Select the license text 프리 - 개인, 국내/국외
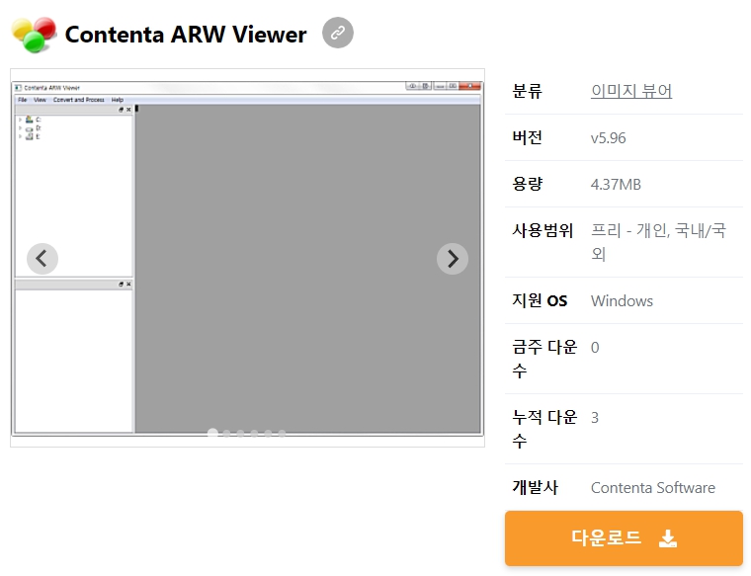The image size is (751, 576). point(658,242)
